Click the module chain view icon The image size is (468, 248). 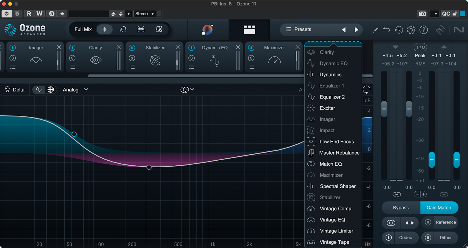click(249, 30)
